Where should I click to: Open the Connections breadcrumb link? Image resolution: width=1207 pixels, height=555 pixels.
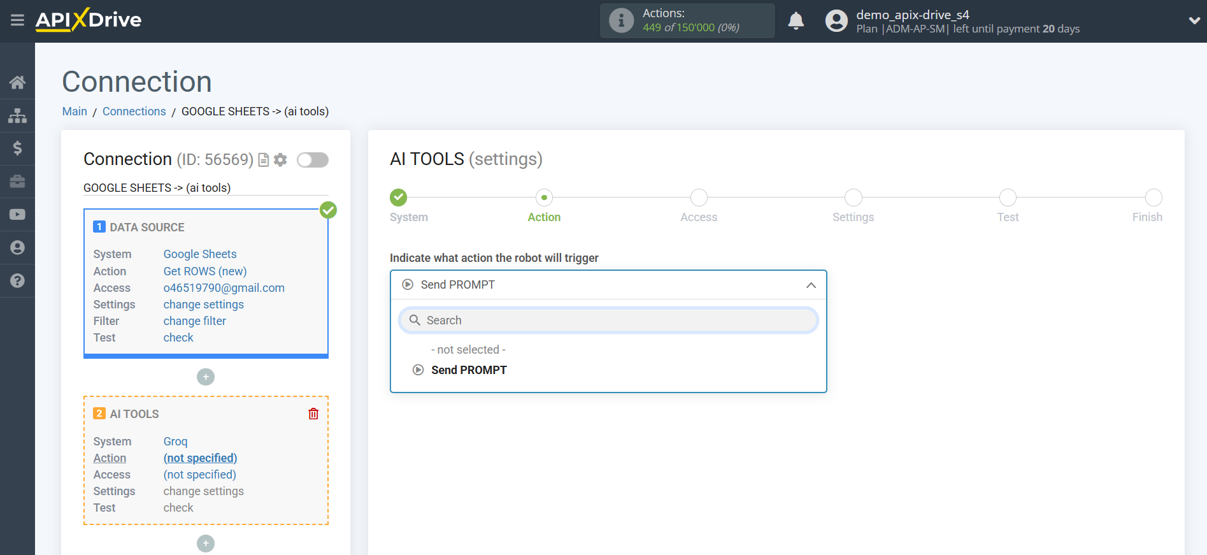click(x=134, y=112)
